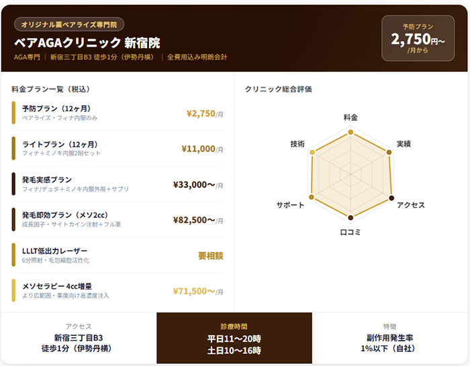Screen dimensions: 470x366
Task: Select the 発毛即効プラン（メソ2cc） row
Action: (117, 220)
